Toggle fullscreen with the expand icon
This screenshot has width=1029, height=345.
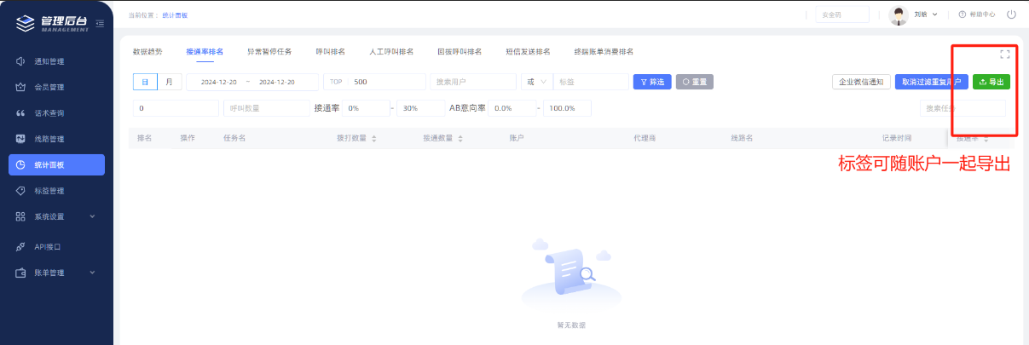coord(1004,54)
